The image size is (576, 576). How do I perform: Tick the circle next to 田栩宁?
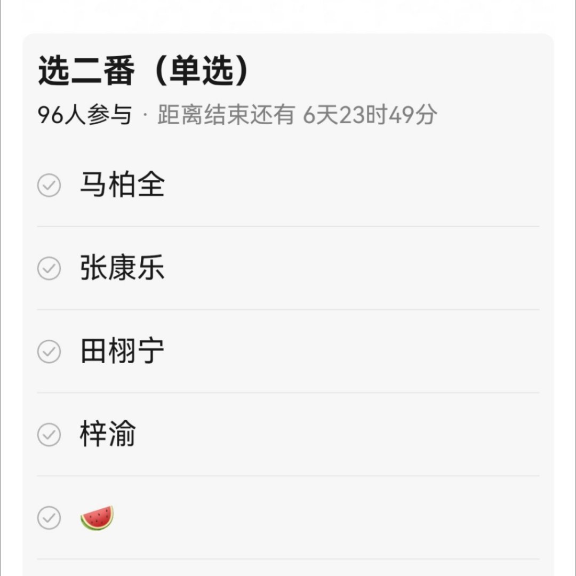click(x=49, y=351)
